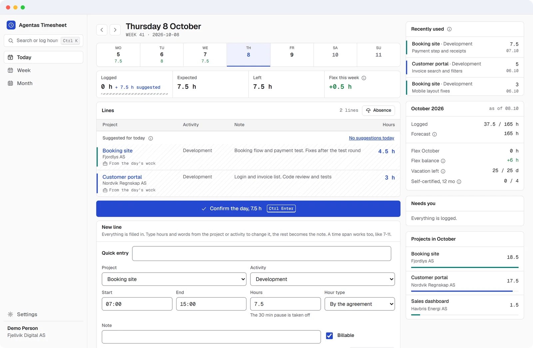Viewport: 533px width, 348px height.
Task: Open the Activity dropdown showing Development
Action: click(322, 279)
